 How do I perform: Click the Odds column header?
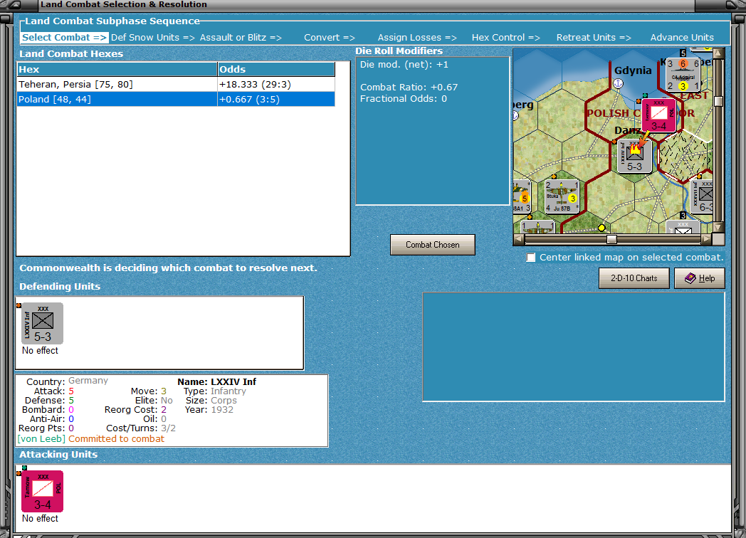pos(276,70)
